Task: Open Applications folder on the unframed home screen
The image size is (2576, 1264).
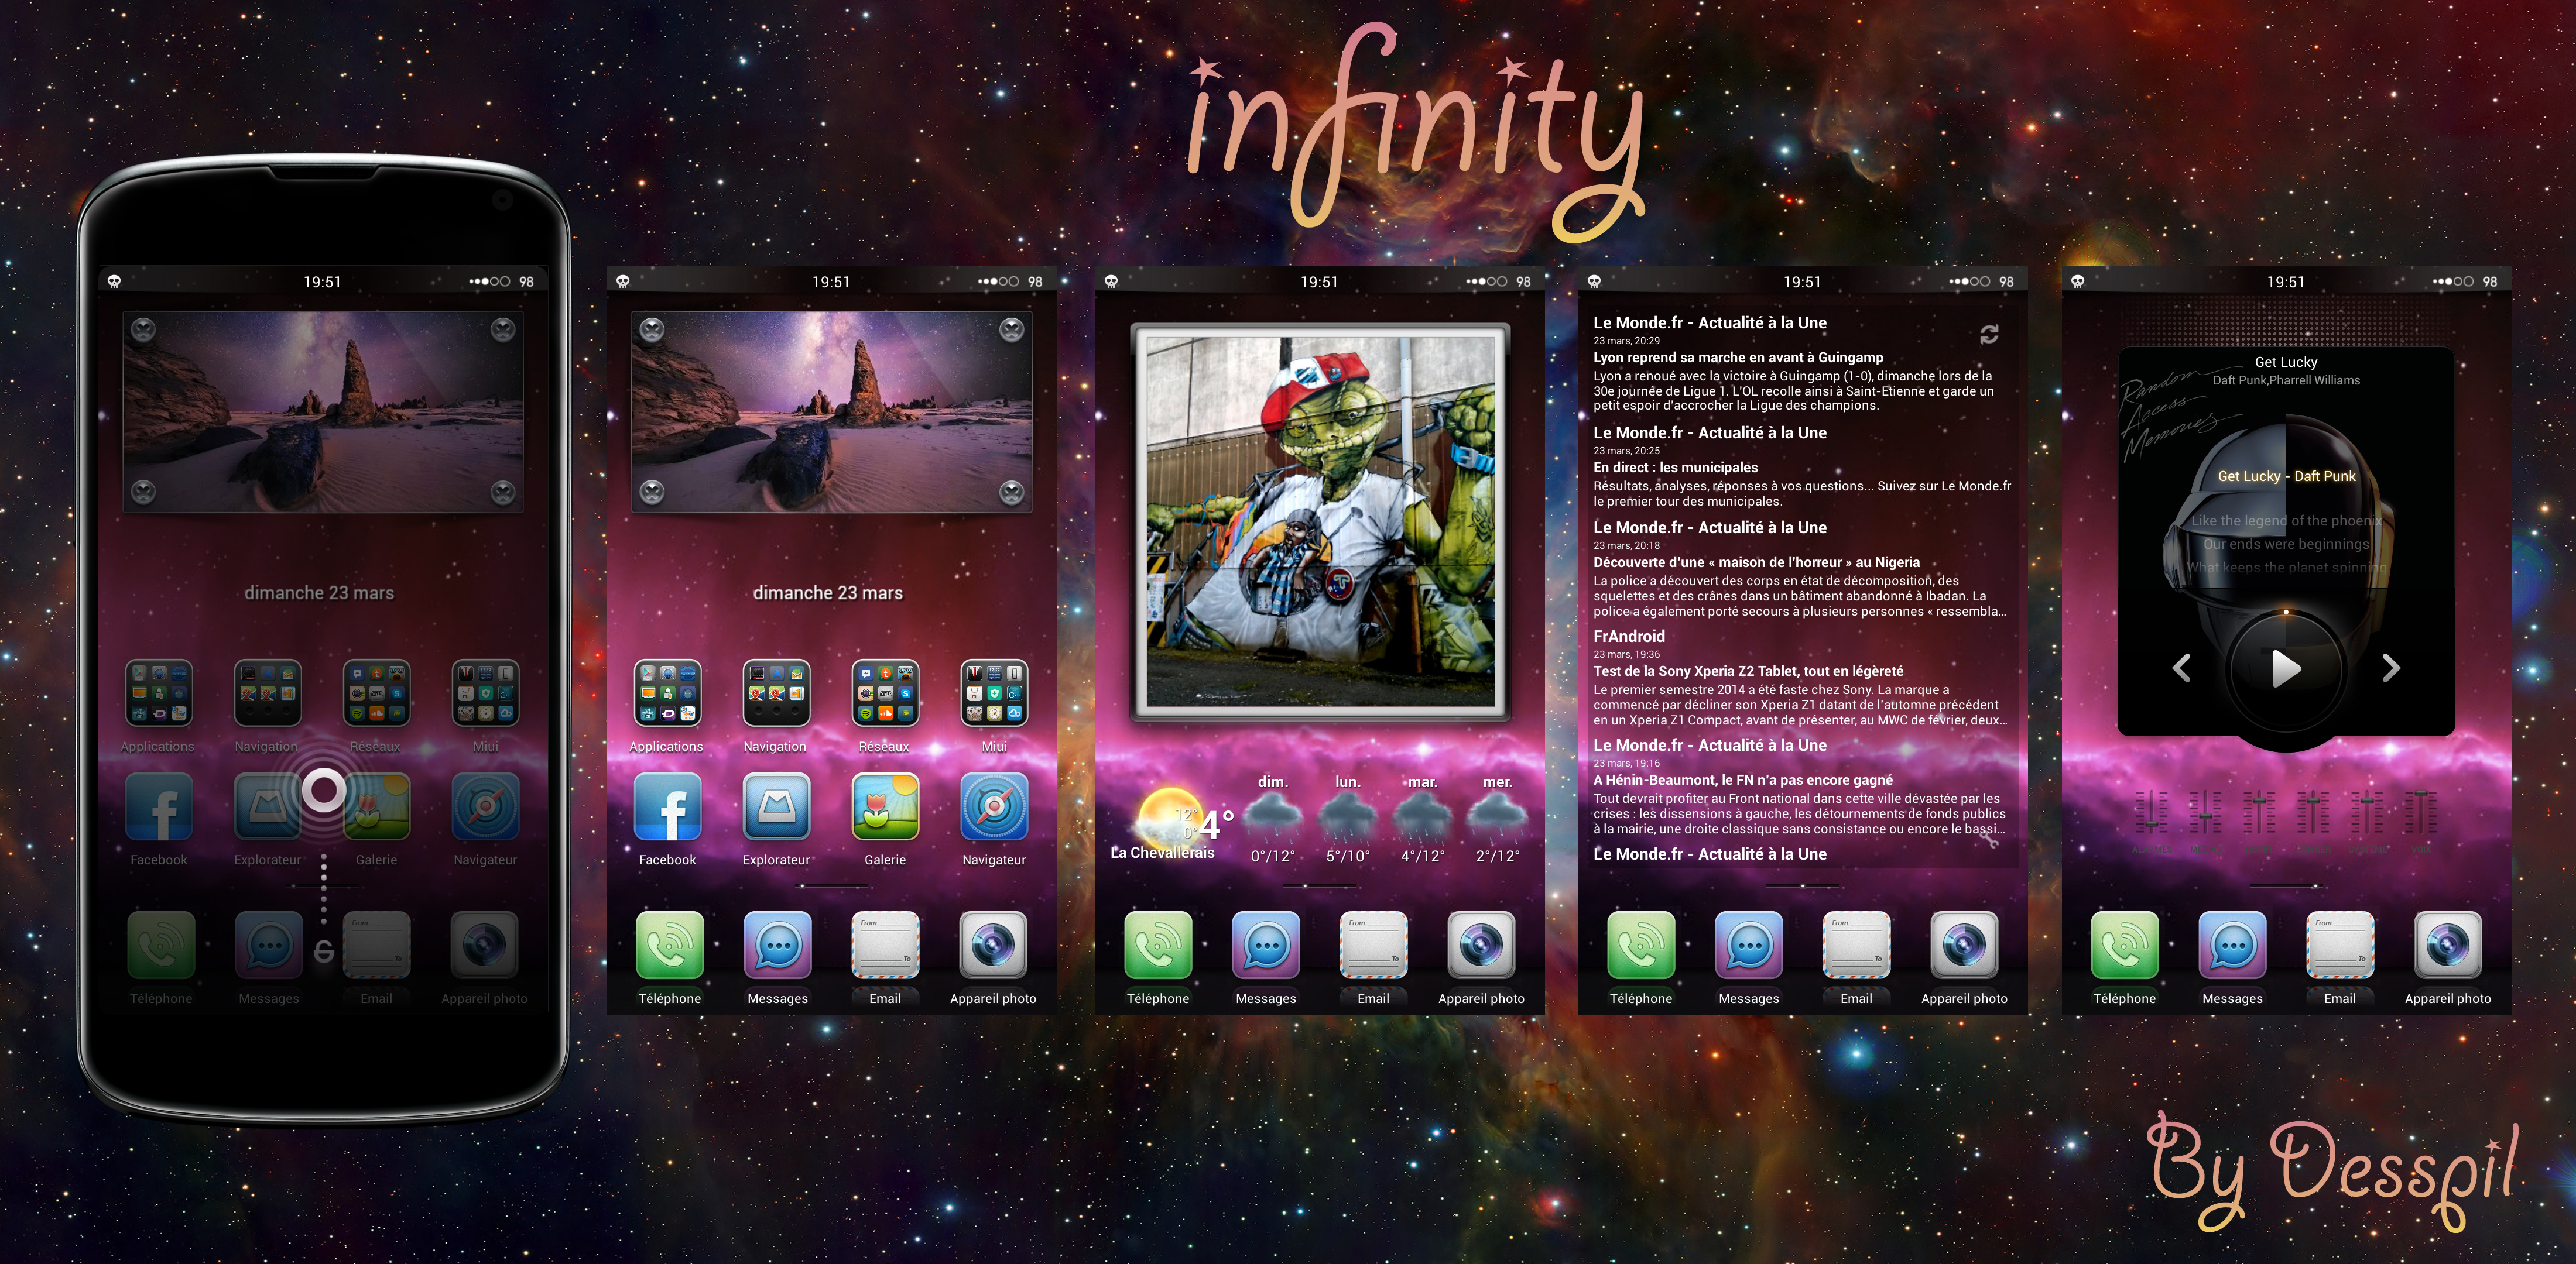Action: [x=667, y=692]
